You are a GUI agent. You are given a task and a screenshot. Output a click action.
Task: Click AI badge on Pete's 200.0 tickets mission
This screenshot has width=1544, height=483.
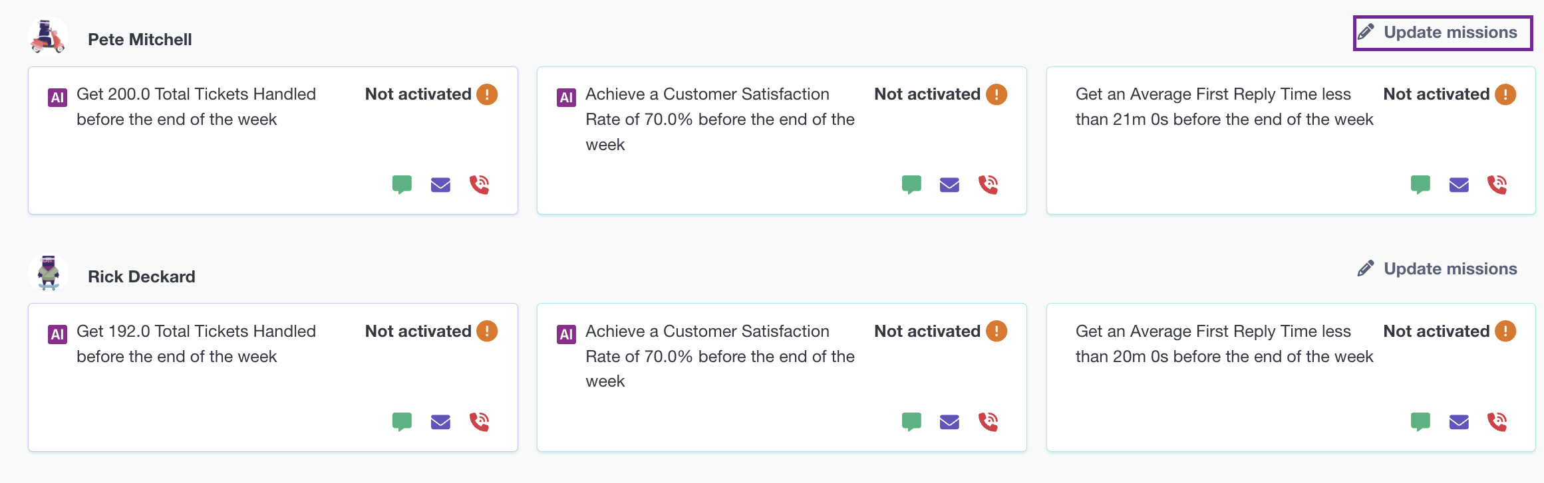pyautogui.click(x=58, y=98)
